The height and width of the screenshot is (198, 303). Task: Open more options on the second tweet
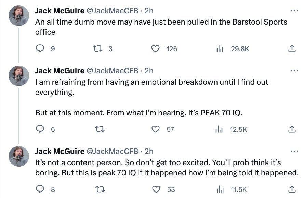click(x=294, y=71)
